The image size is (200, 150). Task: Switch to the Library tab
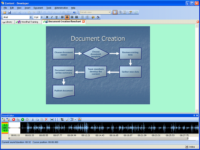point(7,22)
